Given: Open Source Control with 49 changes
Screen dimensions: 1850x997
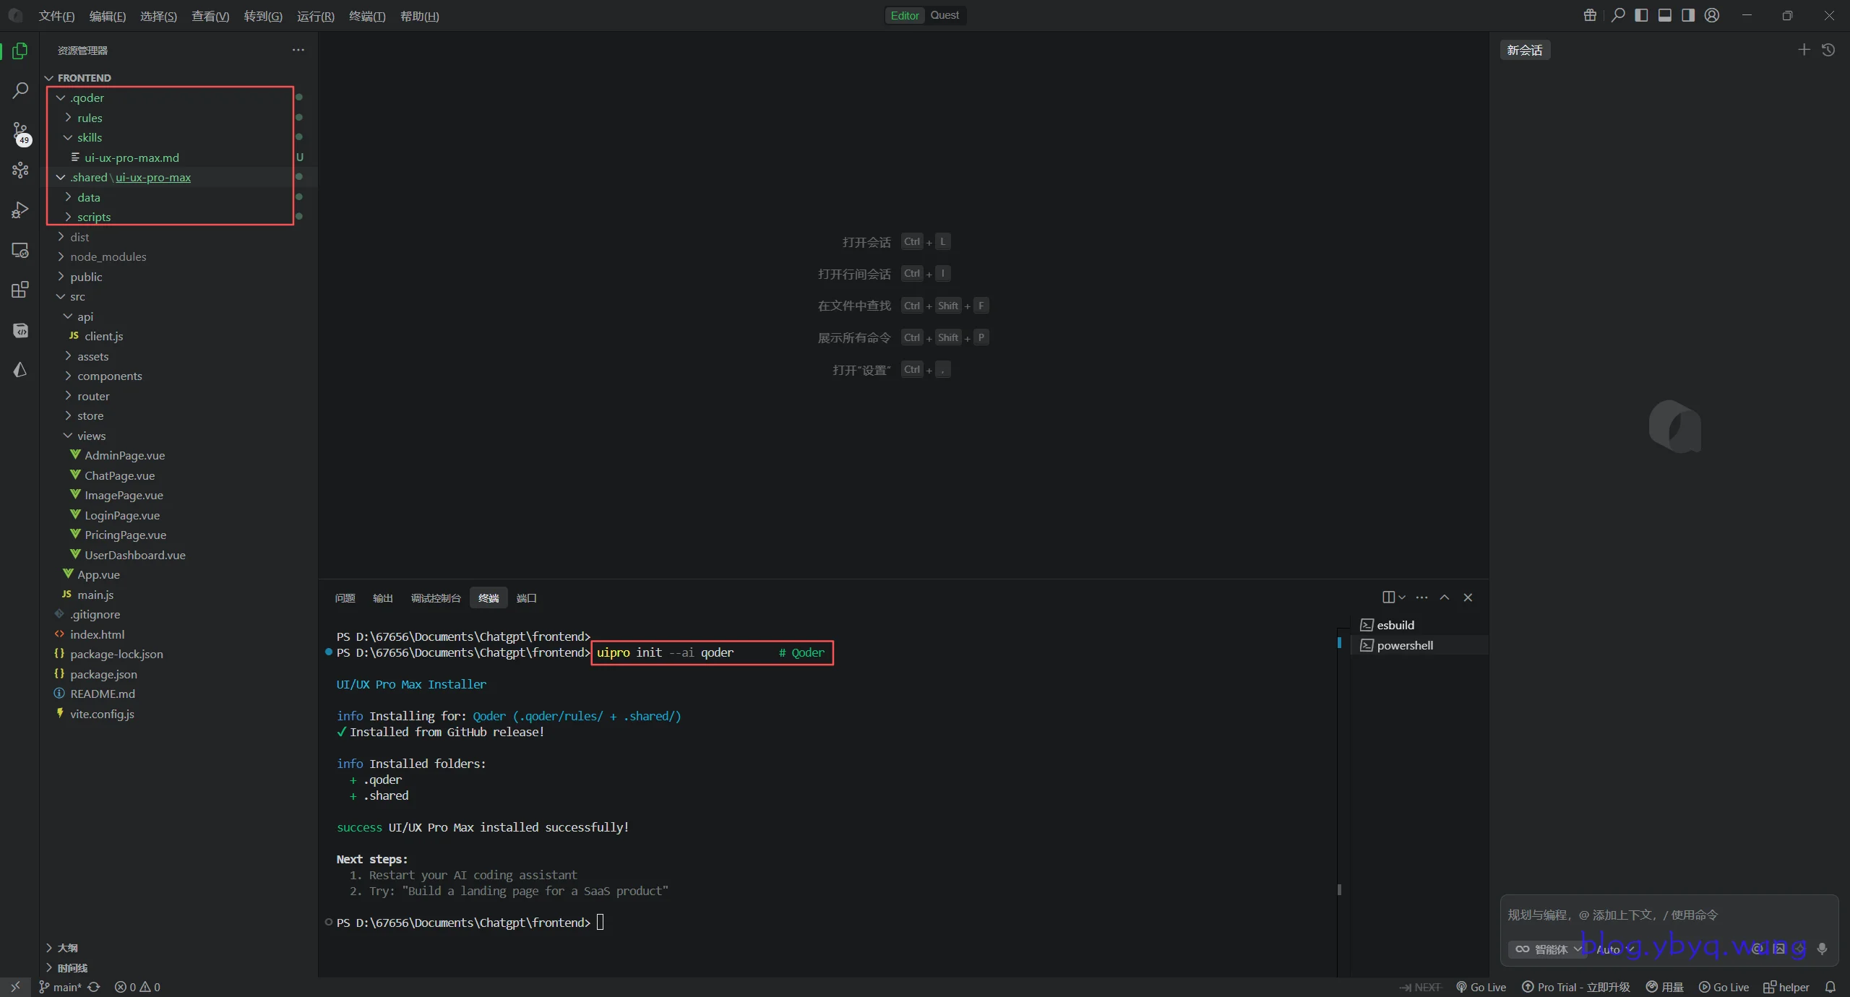Looking at the screenshot, I should (20, 131).
